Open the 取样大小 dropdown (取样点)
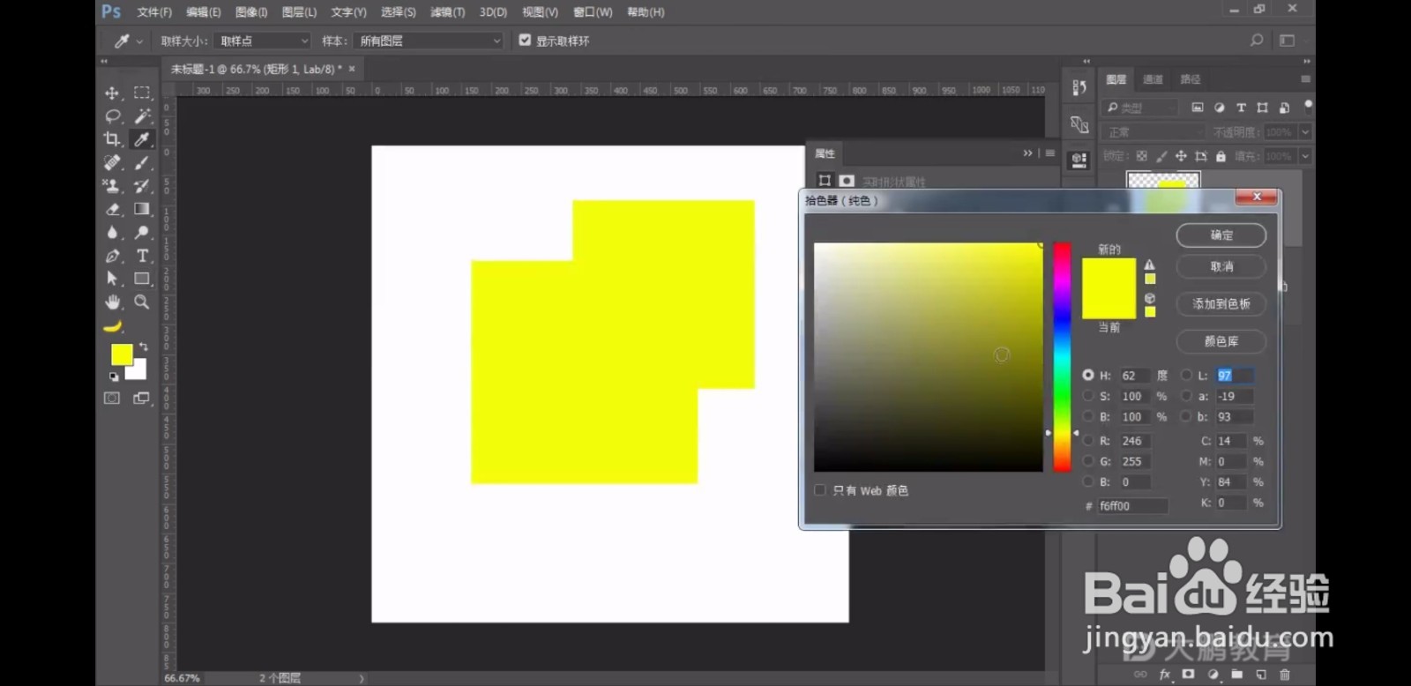 tap(262, 41)
